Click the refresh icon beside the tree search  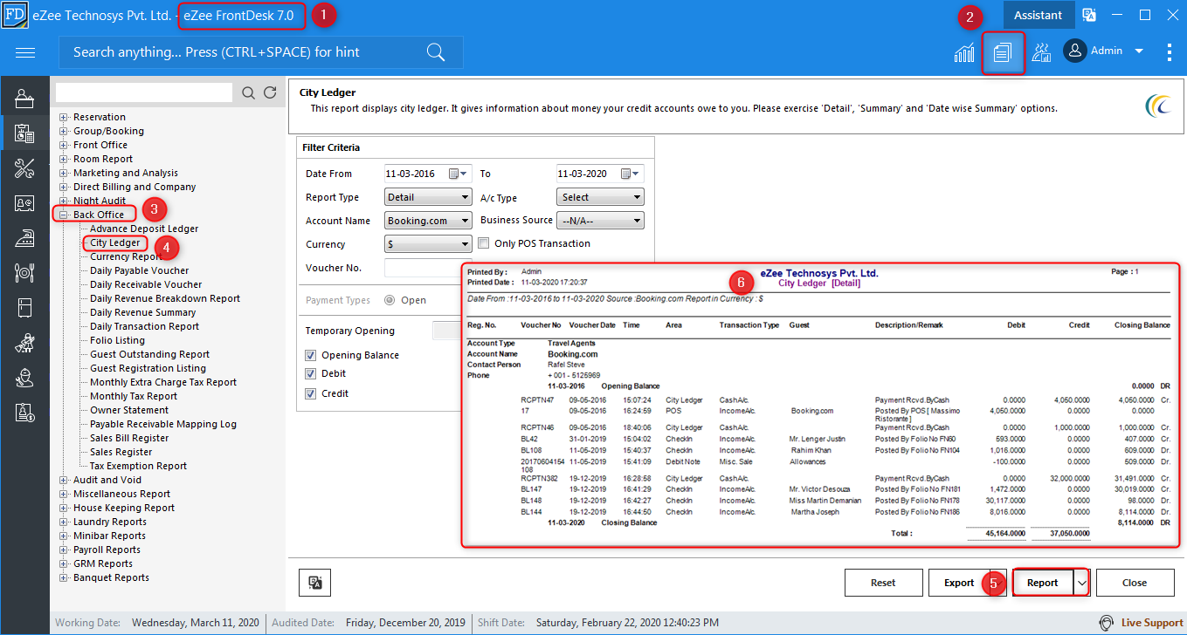270,92
